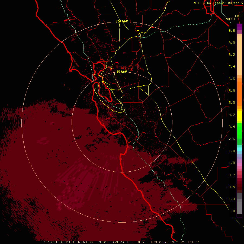Click the 1.8 value on the color scale
Screen dimensions: 244x244
(232, 151)
